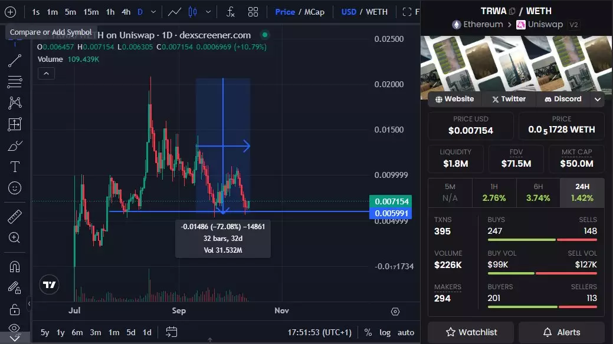Open the project's Twitter link
613x344 pixels.
[509, 99]
